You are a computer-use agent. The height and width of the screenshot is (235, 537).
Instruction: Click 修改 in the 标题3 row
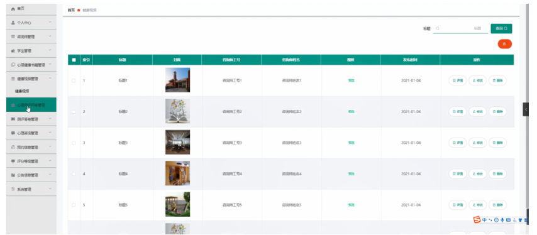pos(477,143)
